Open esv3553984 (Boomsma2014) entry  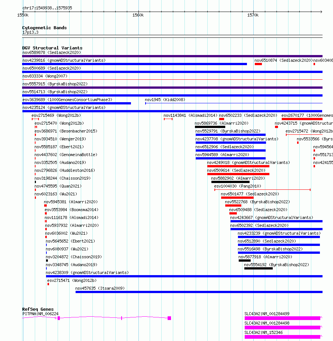tap(71, 209)
